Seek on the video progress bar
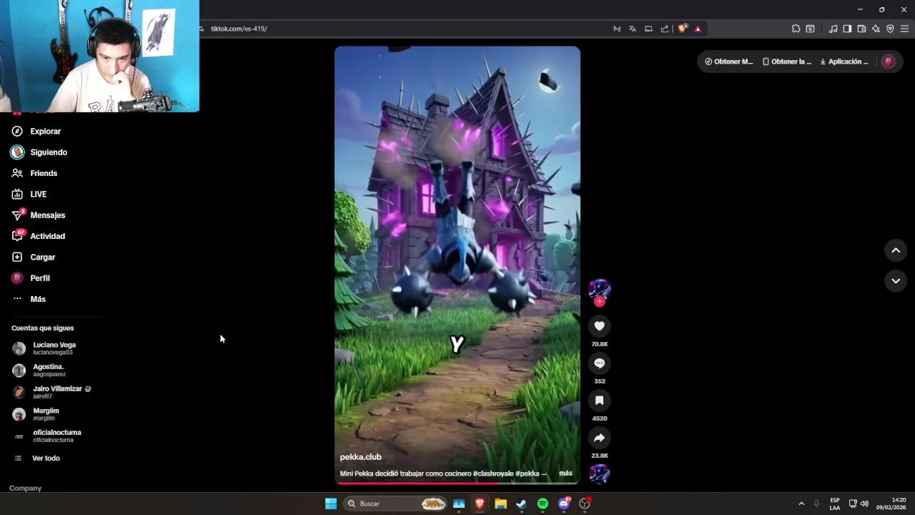915x515 pixels. click(457, 484)
